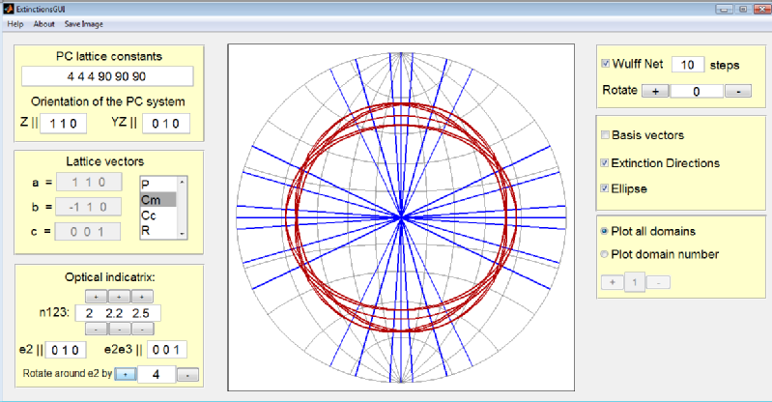772x402 pixels.
Task: Open the Help menu
Action: point(15,23)
